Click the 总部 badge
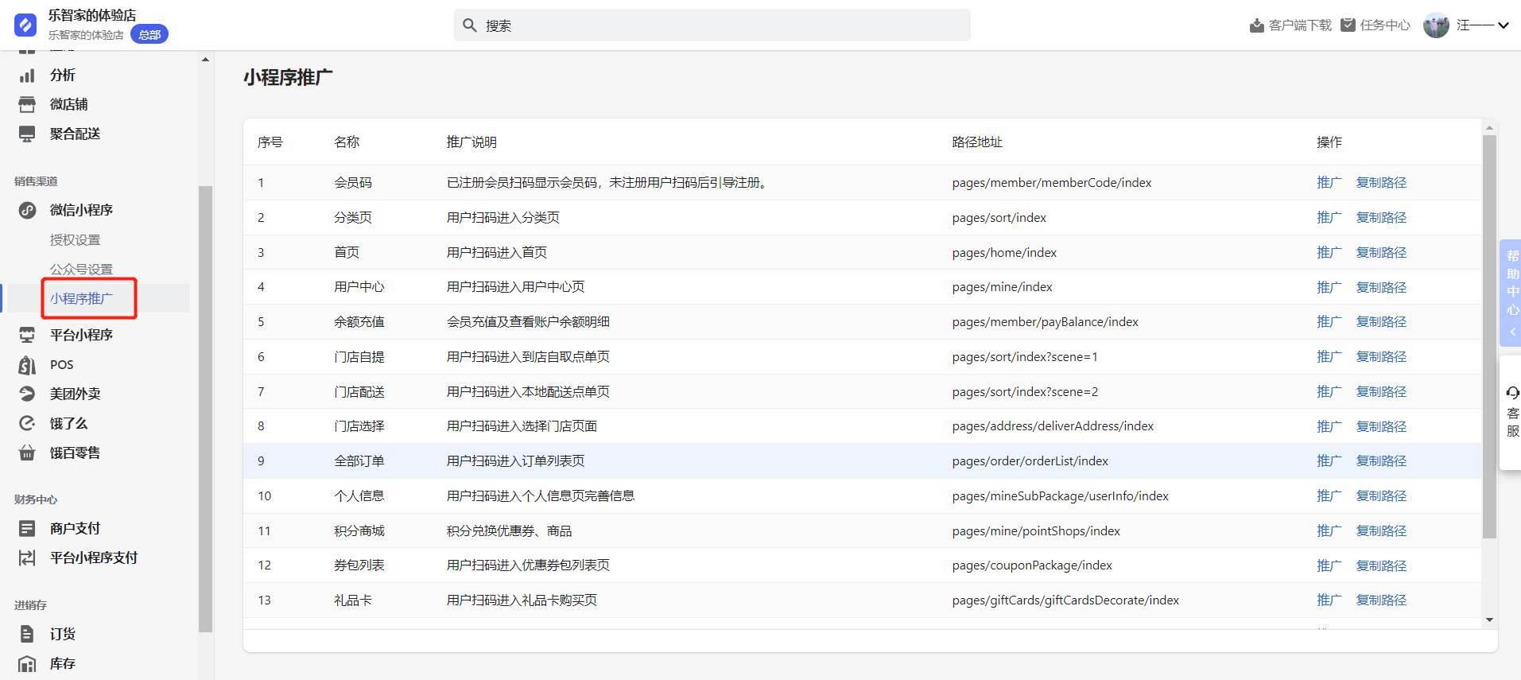 click(149, 35)
